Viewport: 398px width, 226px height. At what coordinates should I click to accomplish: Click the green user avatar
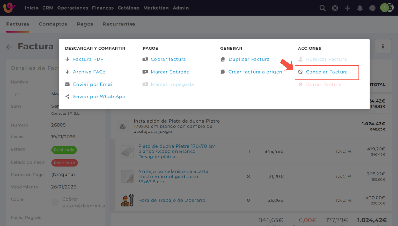[x=384, y=8]
